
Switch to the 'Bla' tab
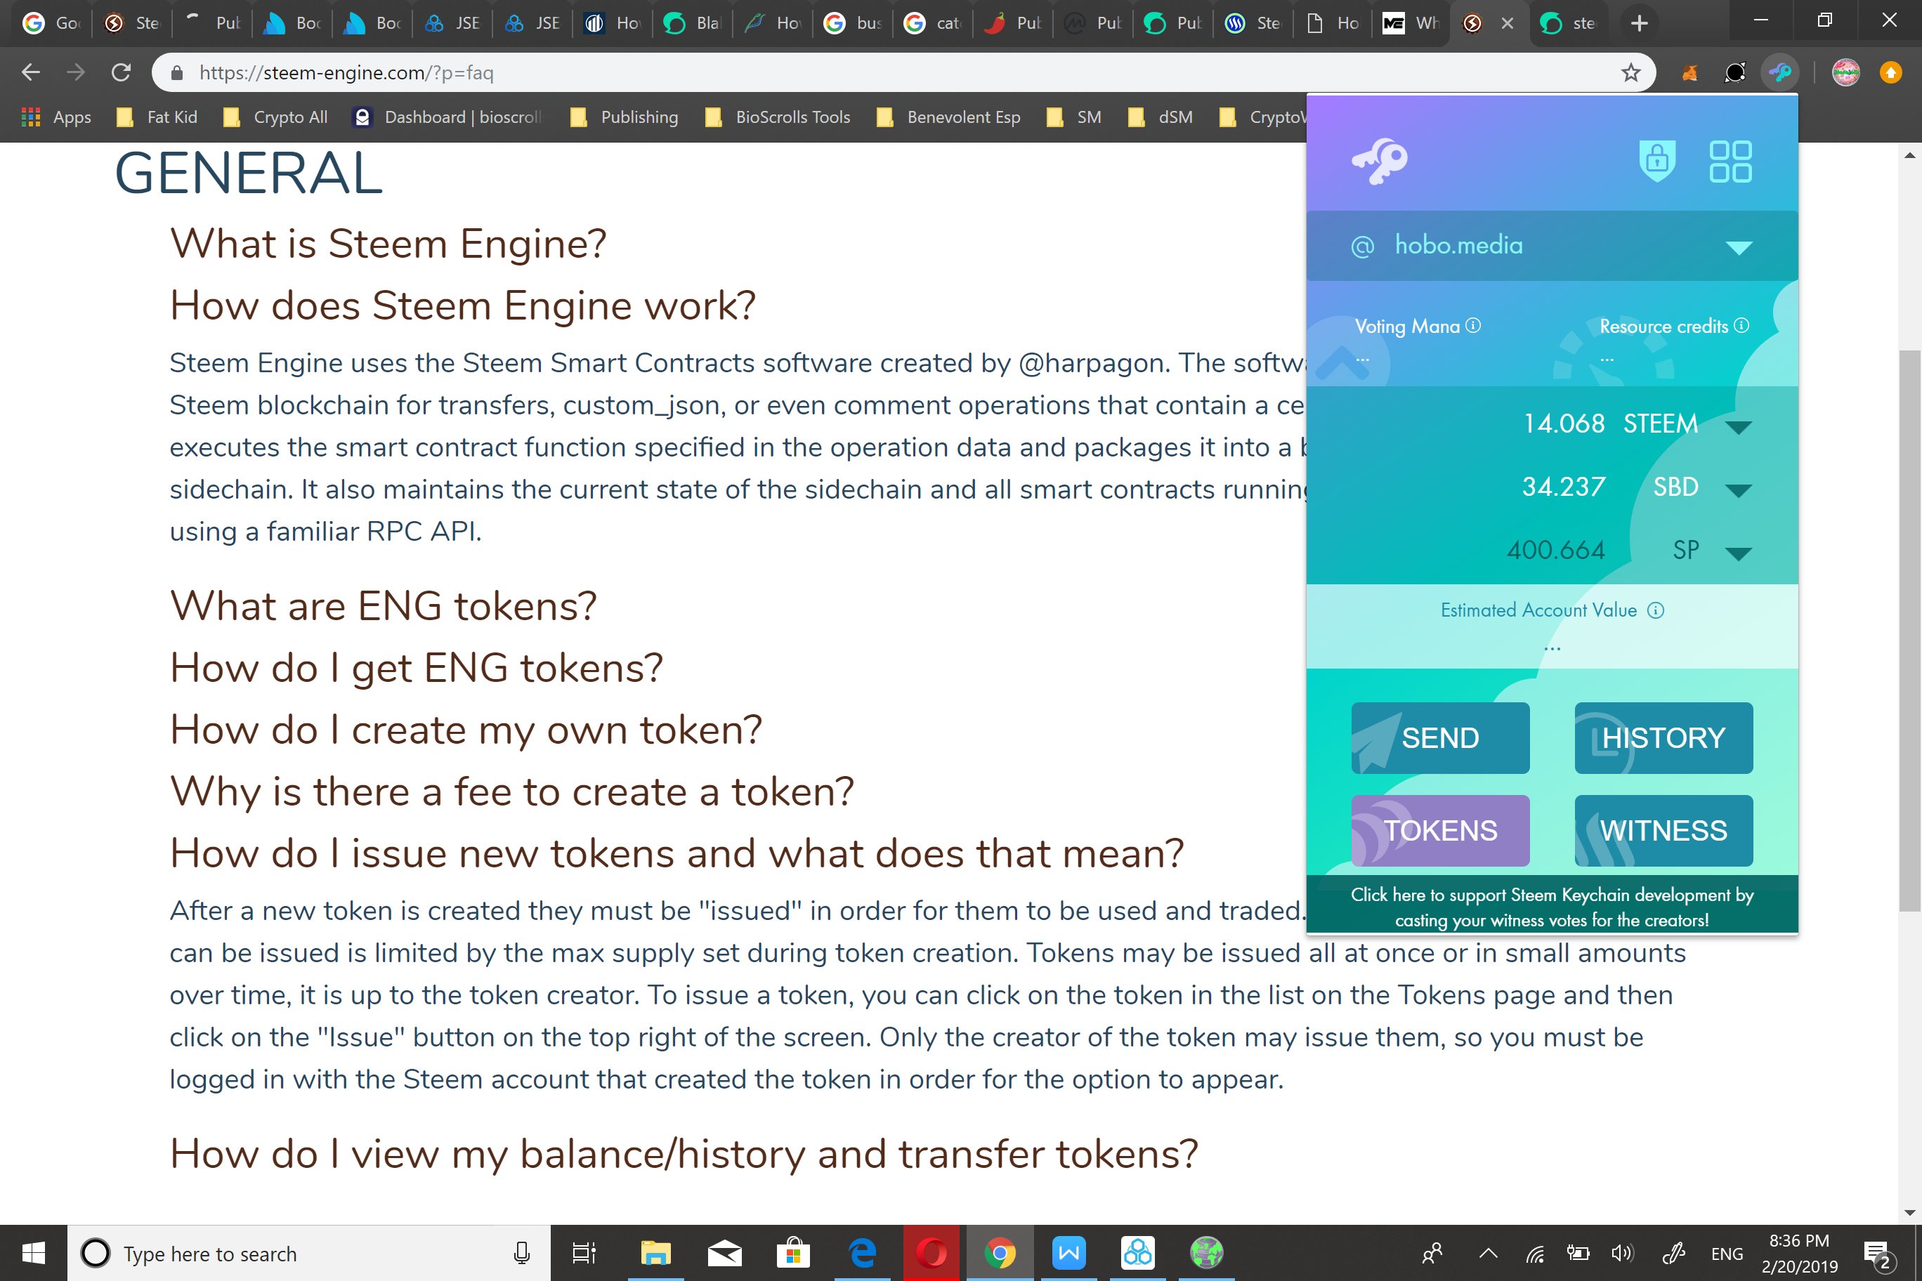click(x=691, y=23)
